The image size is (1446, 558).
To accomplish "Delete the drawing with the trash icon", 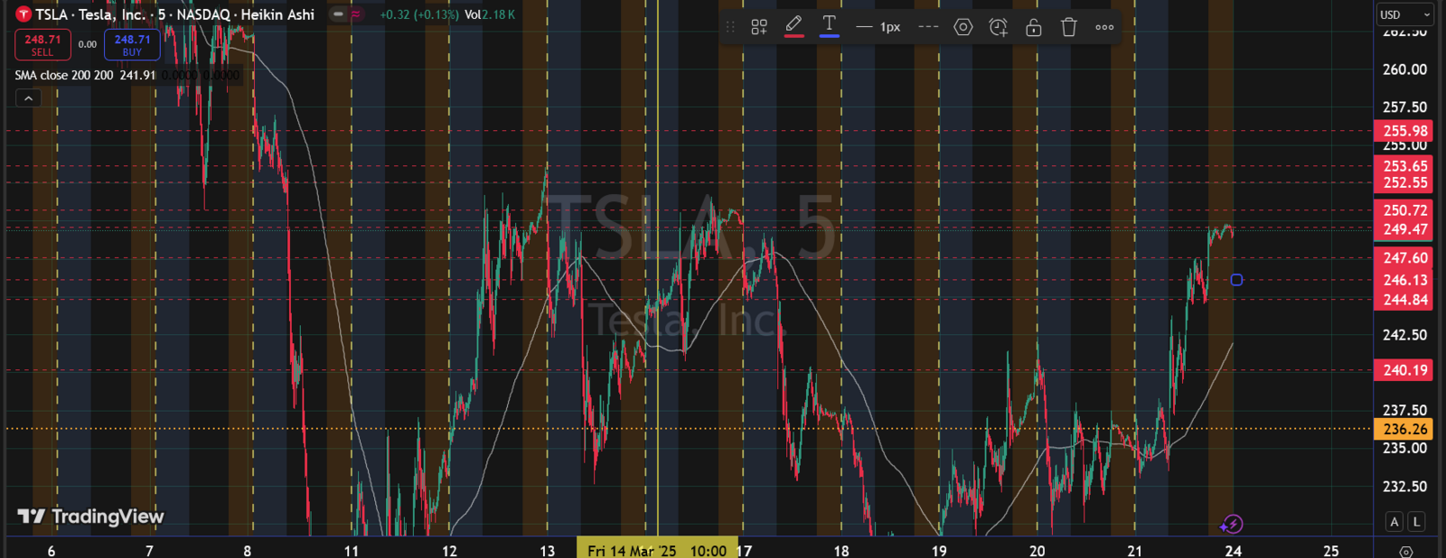I will point(1069,27).
